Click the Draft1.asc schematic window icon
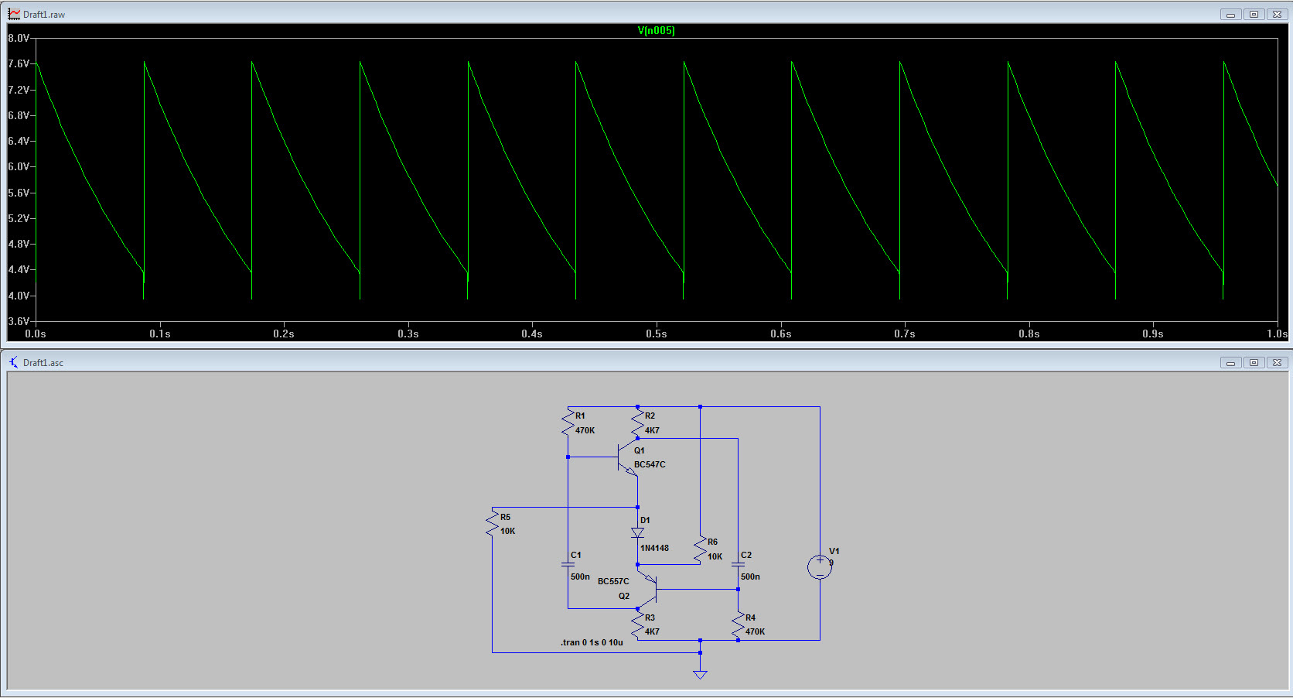 click(14, 362)
